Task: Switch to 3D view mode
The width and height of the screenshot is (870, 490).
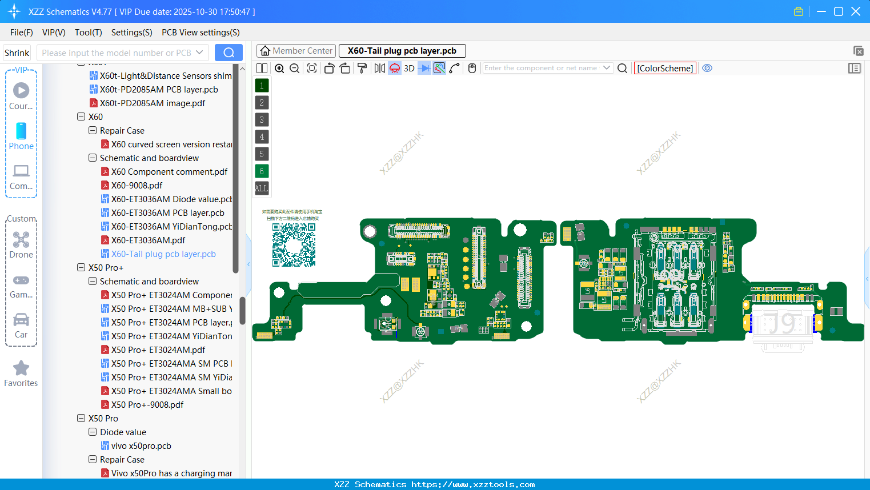Action: [x=408, y=67]
